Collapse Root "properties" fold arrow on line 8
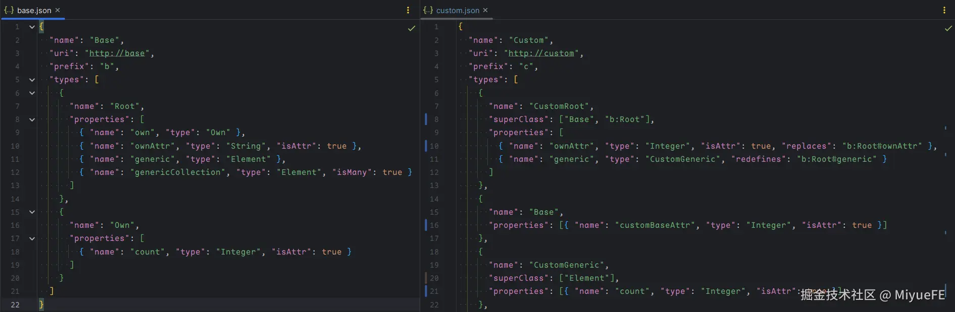Viewport: 955px width, 312px height. point(32,119)
